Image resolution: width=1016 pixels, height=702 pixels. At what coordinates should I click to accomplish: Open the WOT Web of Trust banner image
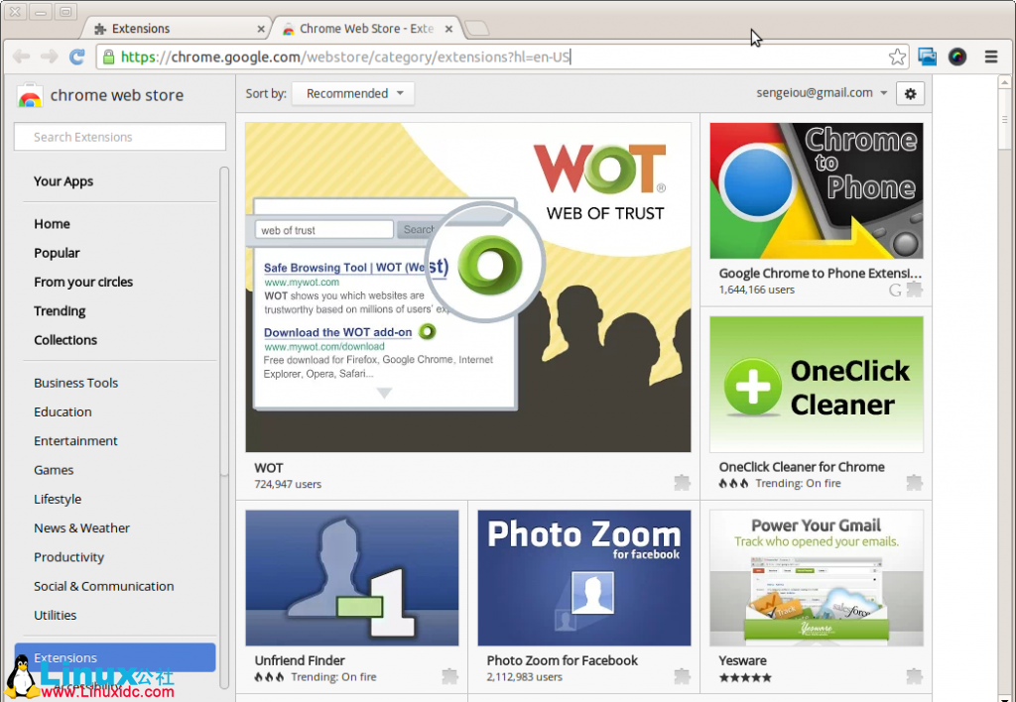tap(468, 288)
